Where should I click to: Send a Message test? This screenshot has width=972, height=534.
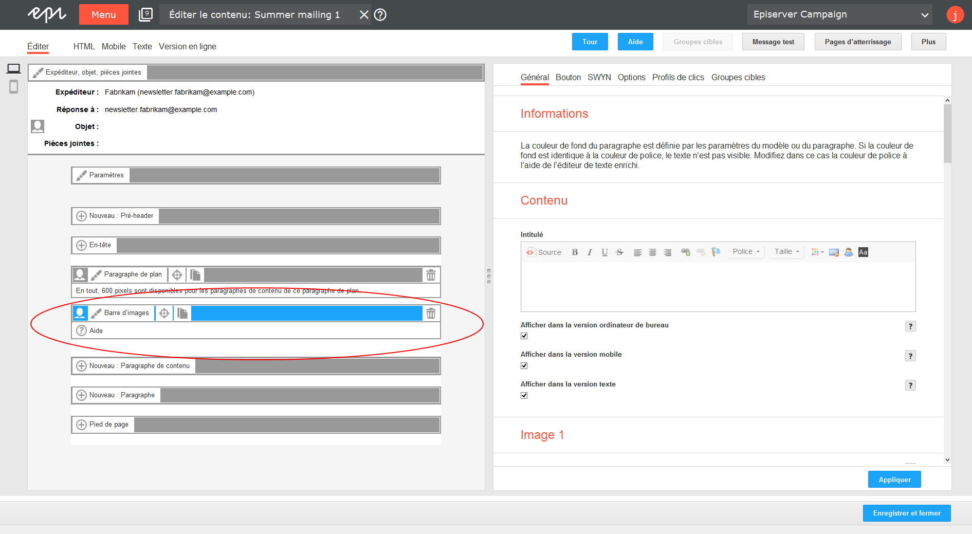point(773,42)
